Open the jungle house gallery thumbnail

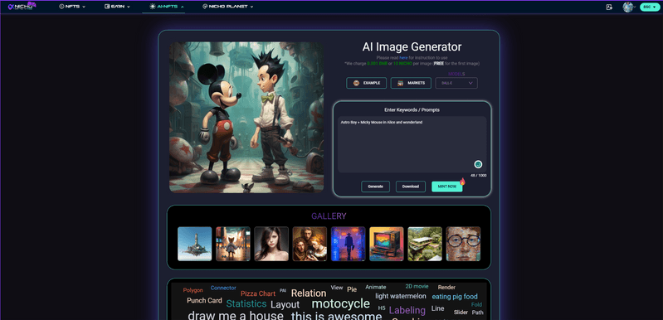point(425,244)
